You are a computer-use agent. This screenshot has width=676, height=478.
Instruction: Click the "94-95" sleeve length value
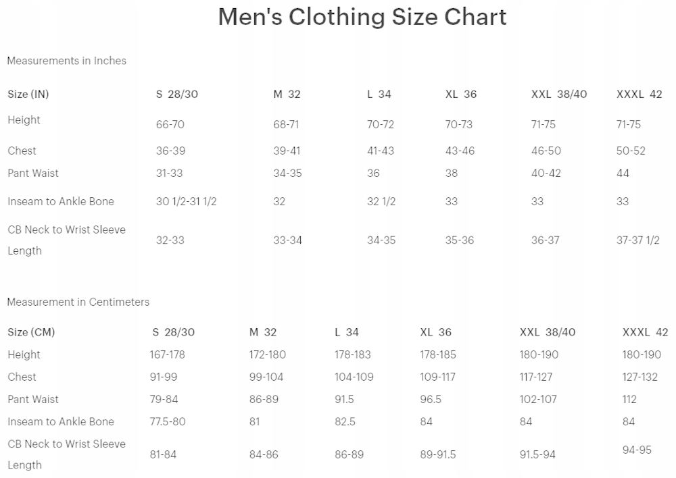(637, 450)
